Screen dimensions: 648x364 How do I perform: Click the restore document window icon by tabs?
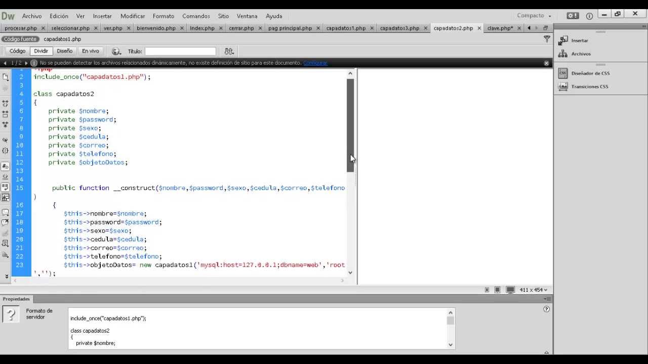[x=545, y=28]
